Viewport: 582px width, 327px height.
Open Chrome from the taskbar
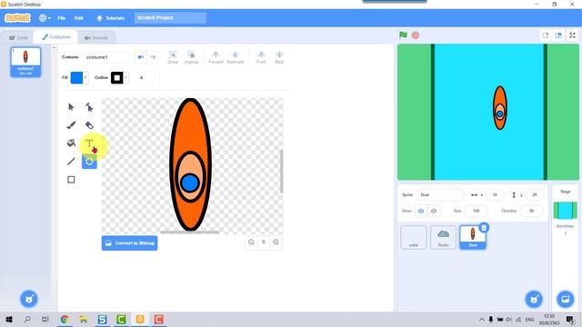click(x=65, y=319)
